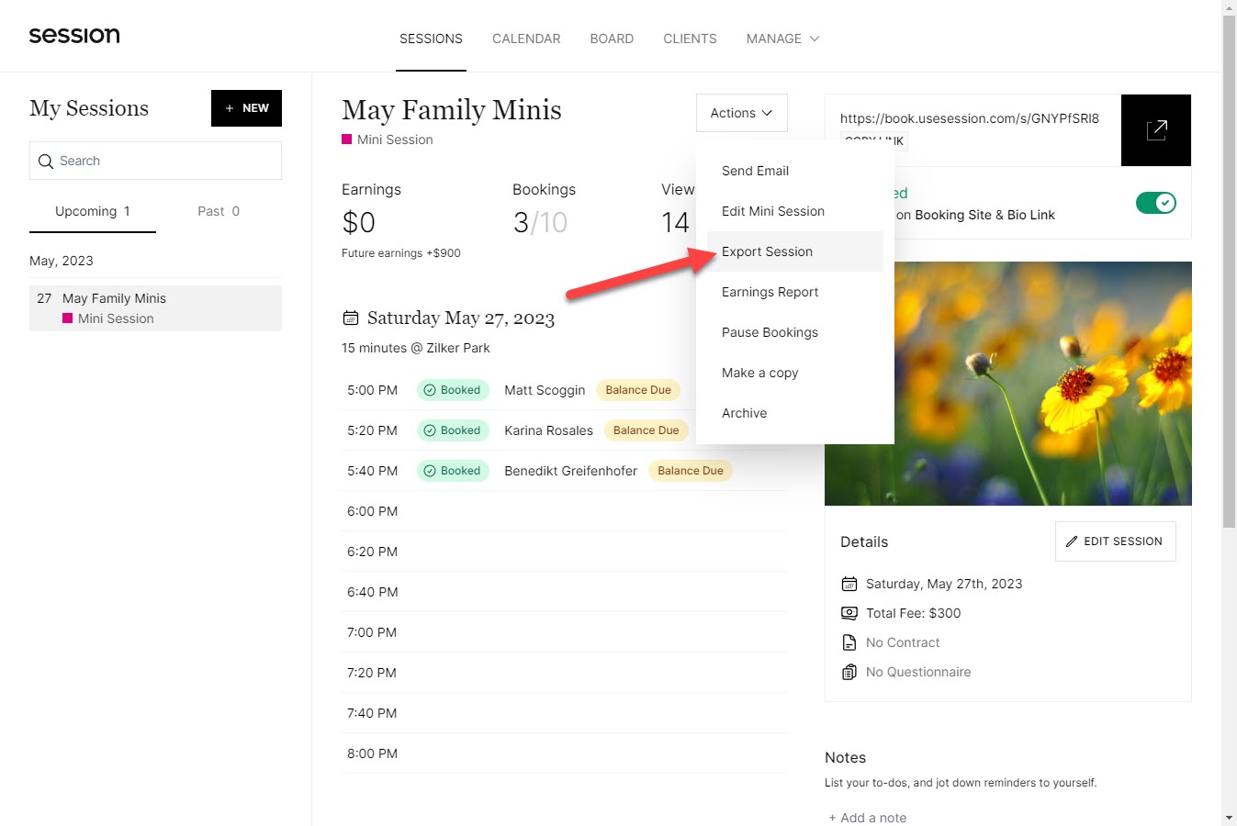Click the Copy Link button under the booking URL

tap(874, 140)
